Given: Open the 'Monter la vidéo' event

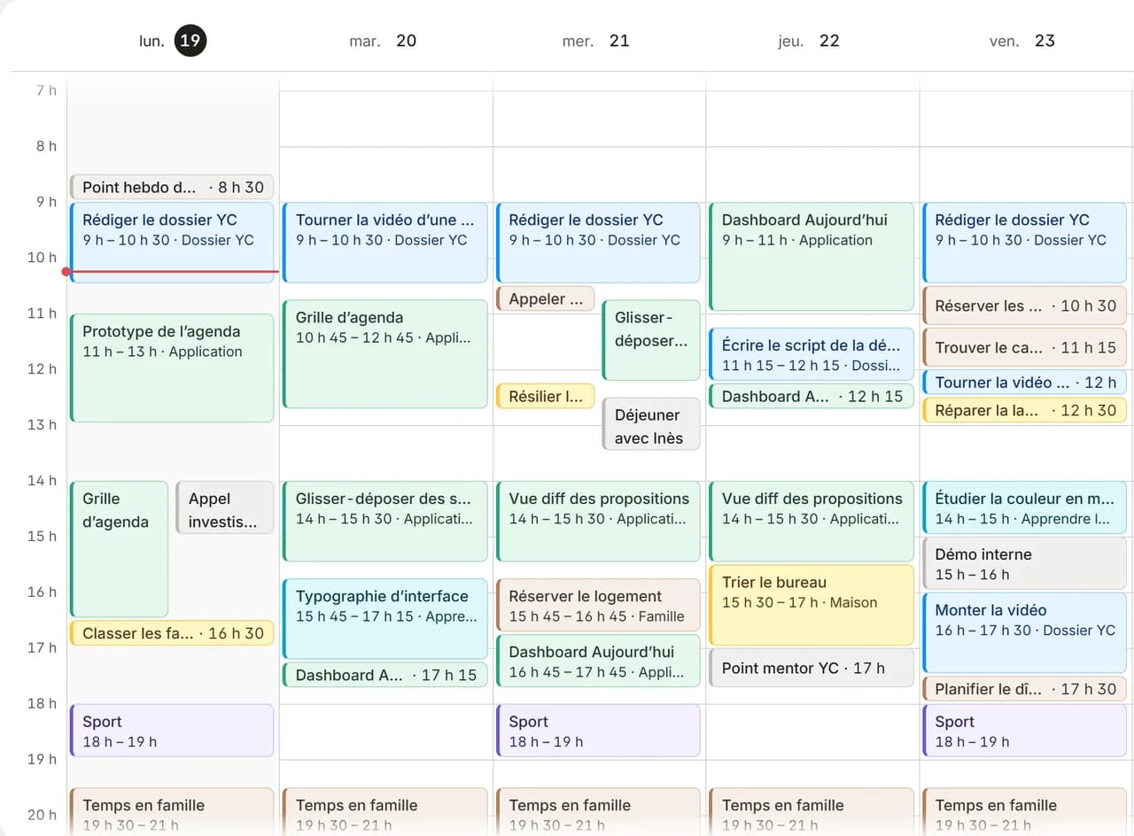Looking at the screenshot, I should [1025, 633].
